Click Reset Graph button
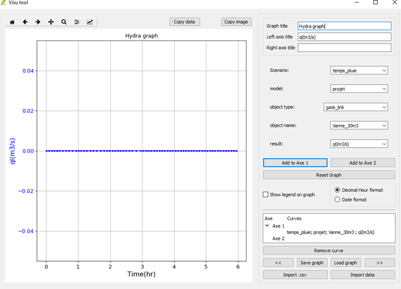Screen dimensions: 401x289 329,175
